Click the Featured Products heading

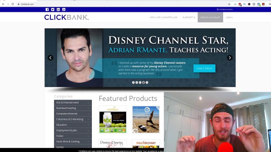point(128,98)
